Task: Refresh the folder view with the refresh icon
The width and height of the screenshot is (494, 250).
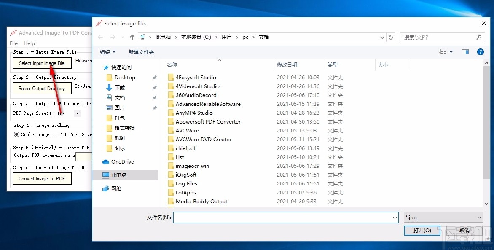Action: coord(391,37)
